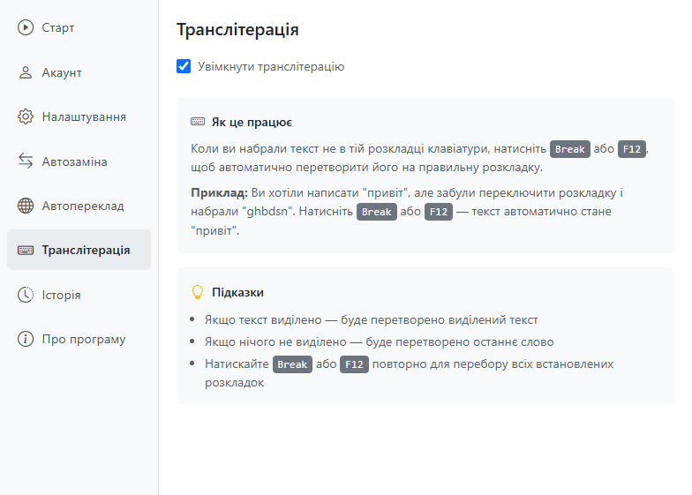The height and width of the screenshot is (495, 692).
Task: Click the F12 badge in the Приклад paragraph
Action: (x=438, y=212)
